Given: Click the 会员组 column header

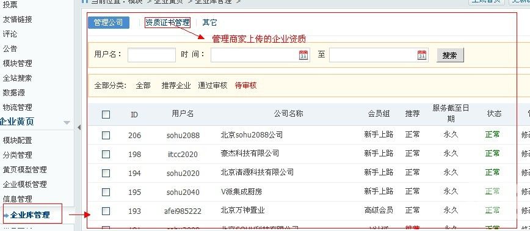Looking at the screenshot, I should click(x=379, y=114).
